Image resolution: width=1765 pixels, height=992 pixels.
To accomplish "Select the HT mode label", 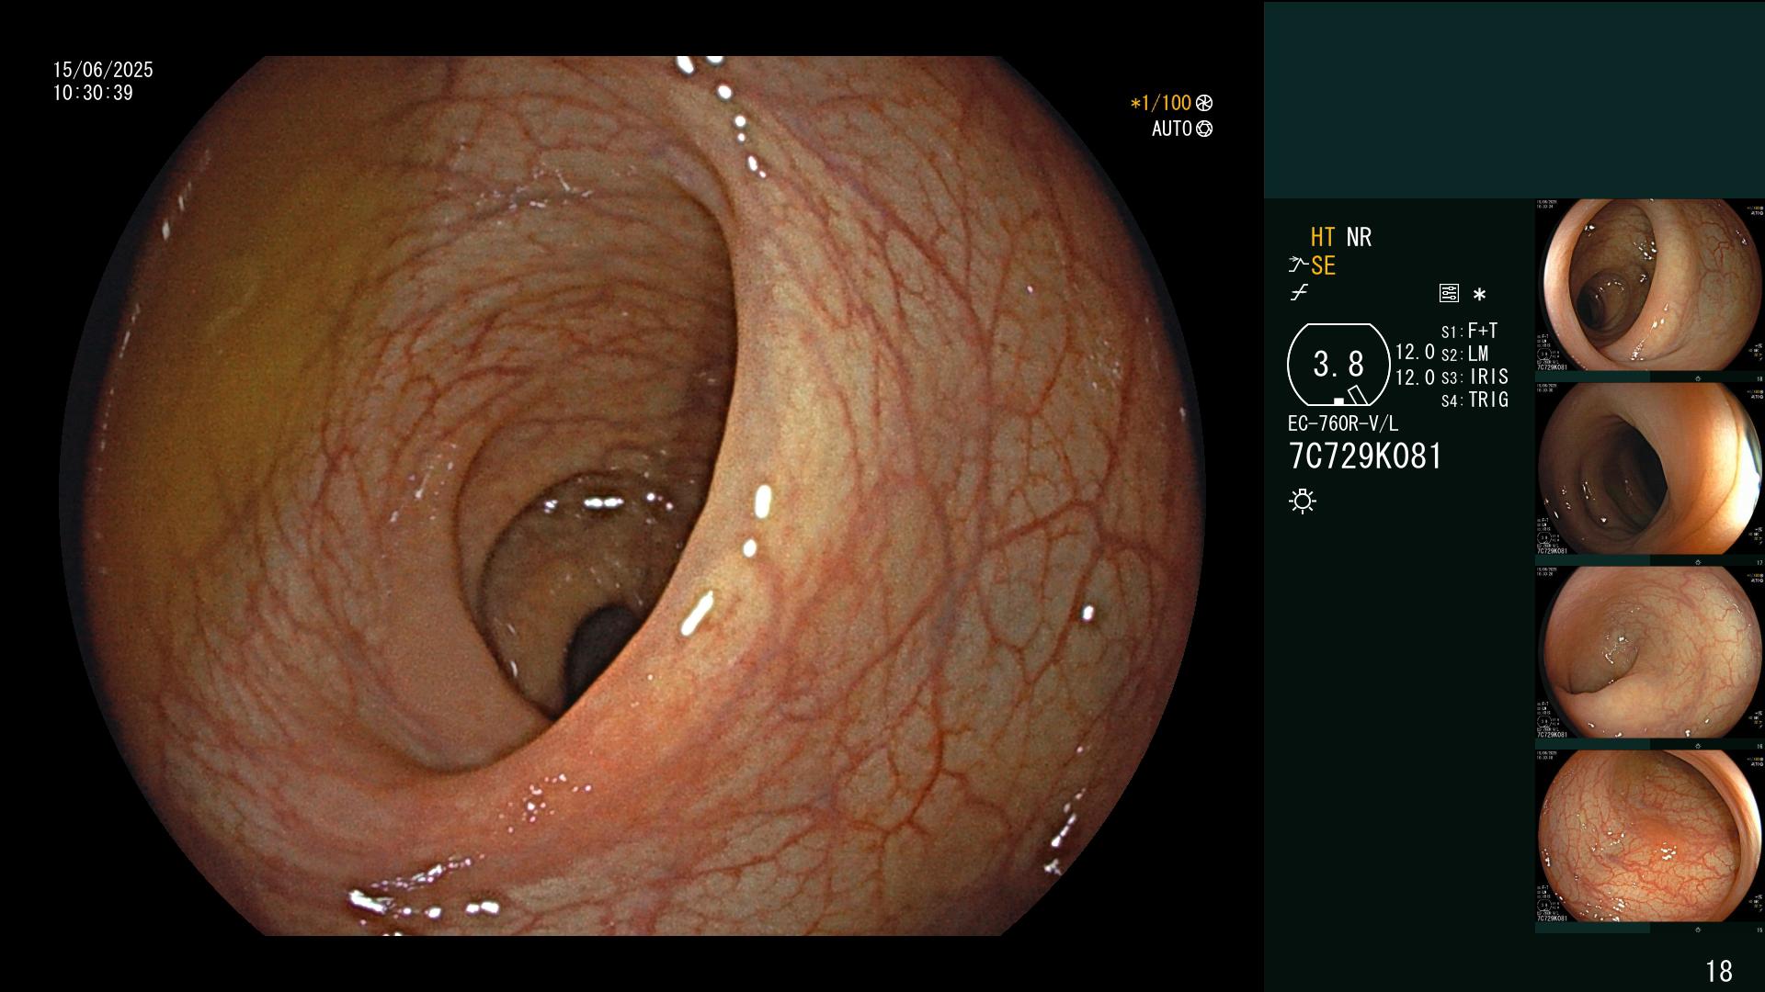I will coord(1322,237).
